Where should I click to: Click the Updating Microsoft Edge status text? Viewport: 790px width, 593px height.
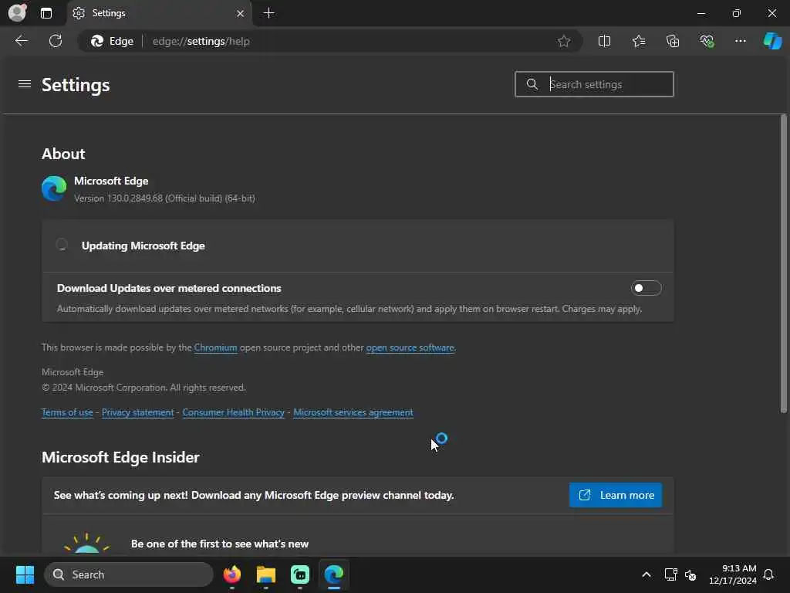tap(143, 246)
